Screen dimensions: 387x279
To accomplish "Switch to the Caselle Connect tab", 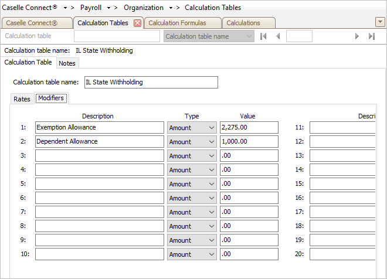I will pyautogui.click(x=37, y=23).
